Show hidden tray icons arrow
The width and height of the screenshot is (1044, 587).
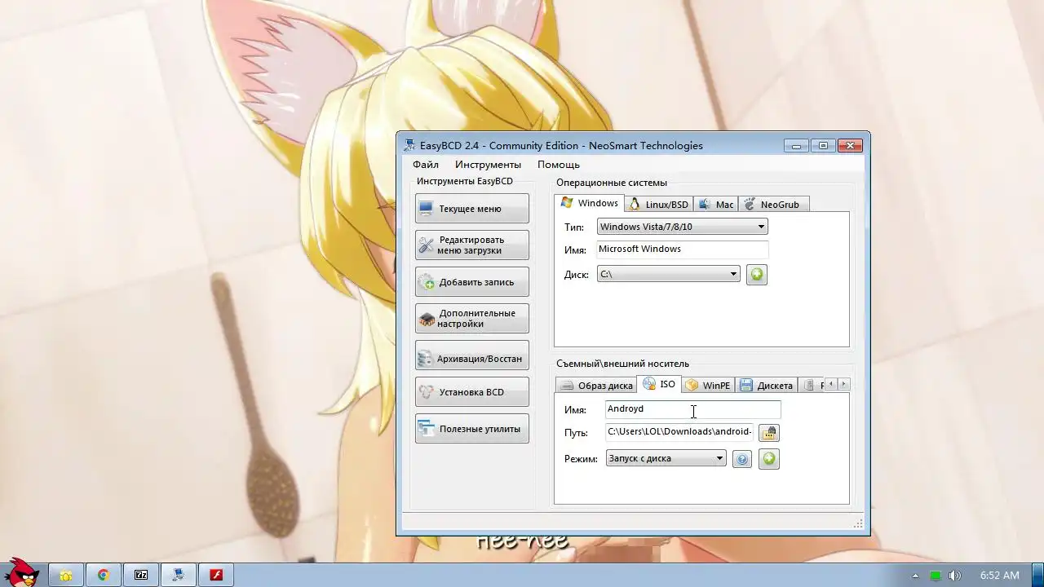[915, 576]
